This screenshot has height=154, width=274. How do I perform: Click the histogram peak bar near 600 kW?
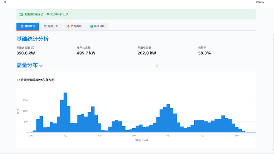point(168,118)
